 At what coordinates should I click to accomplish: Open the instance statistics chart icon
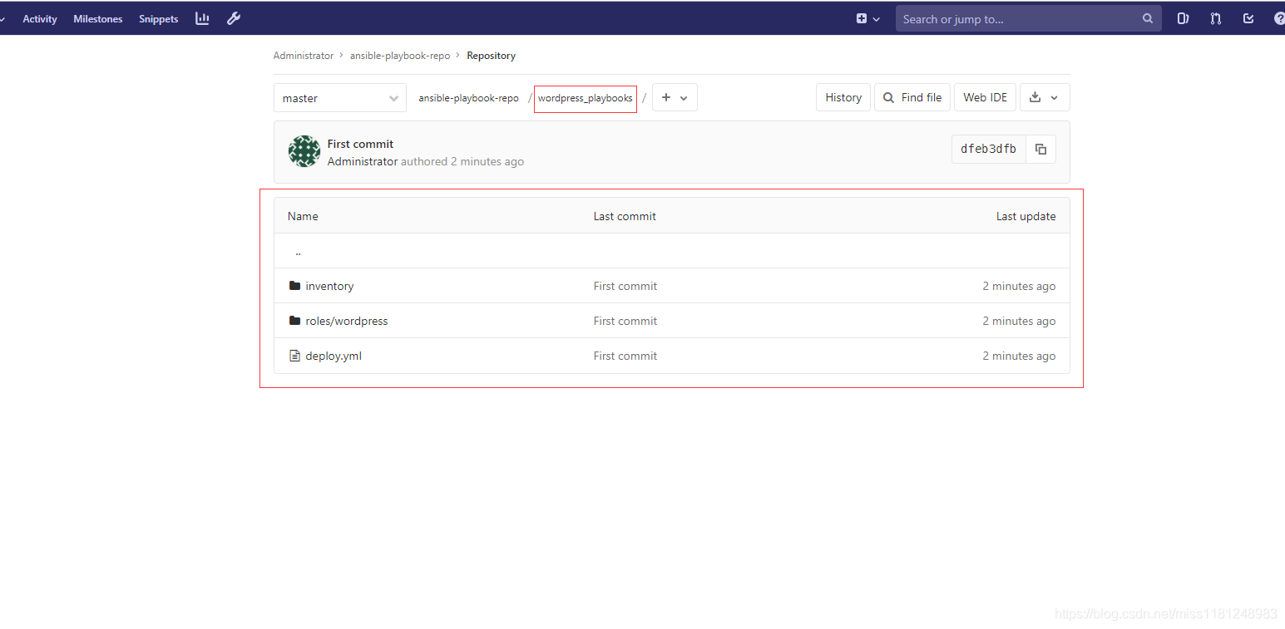click(x=202, y=18)
